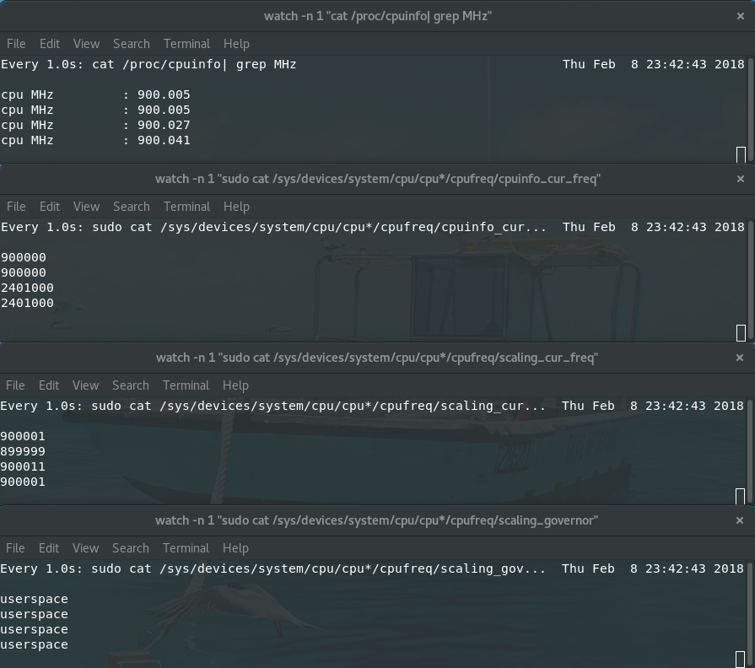This screenshot has width=755, height=668.
Task: Open the File menu in the cpuinfo MHz terminal
Action: [15, 43]
